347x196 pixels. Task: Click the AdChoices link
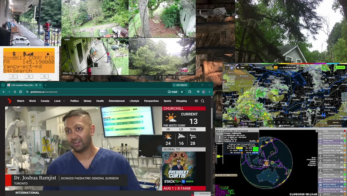[x=202, y=194]
